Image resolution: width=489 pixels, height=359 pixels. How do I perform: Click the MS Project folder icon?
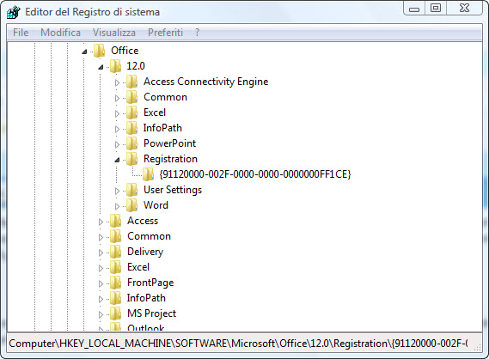116,313
